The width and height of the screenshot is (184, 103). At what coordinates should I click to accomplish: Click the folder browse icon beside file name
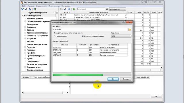point(130,29)
